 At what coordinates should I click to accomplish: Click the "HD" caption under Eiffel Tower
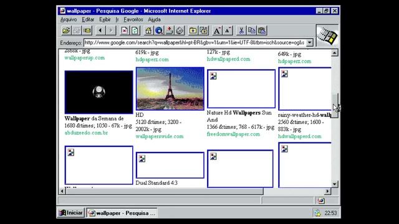point(140,114)
